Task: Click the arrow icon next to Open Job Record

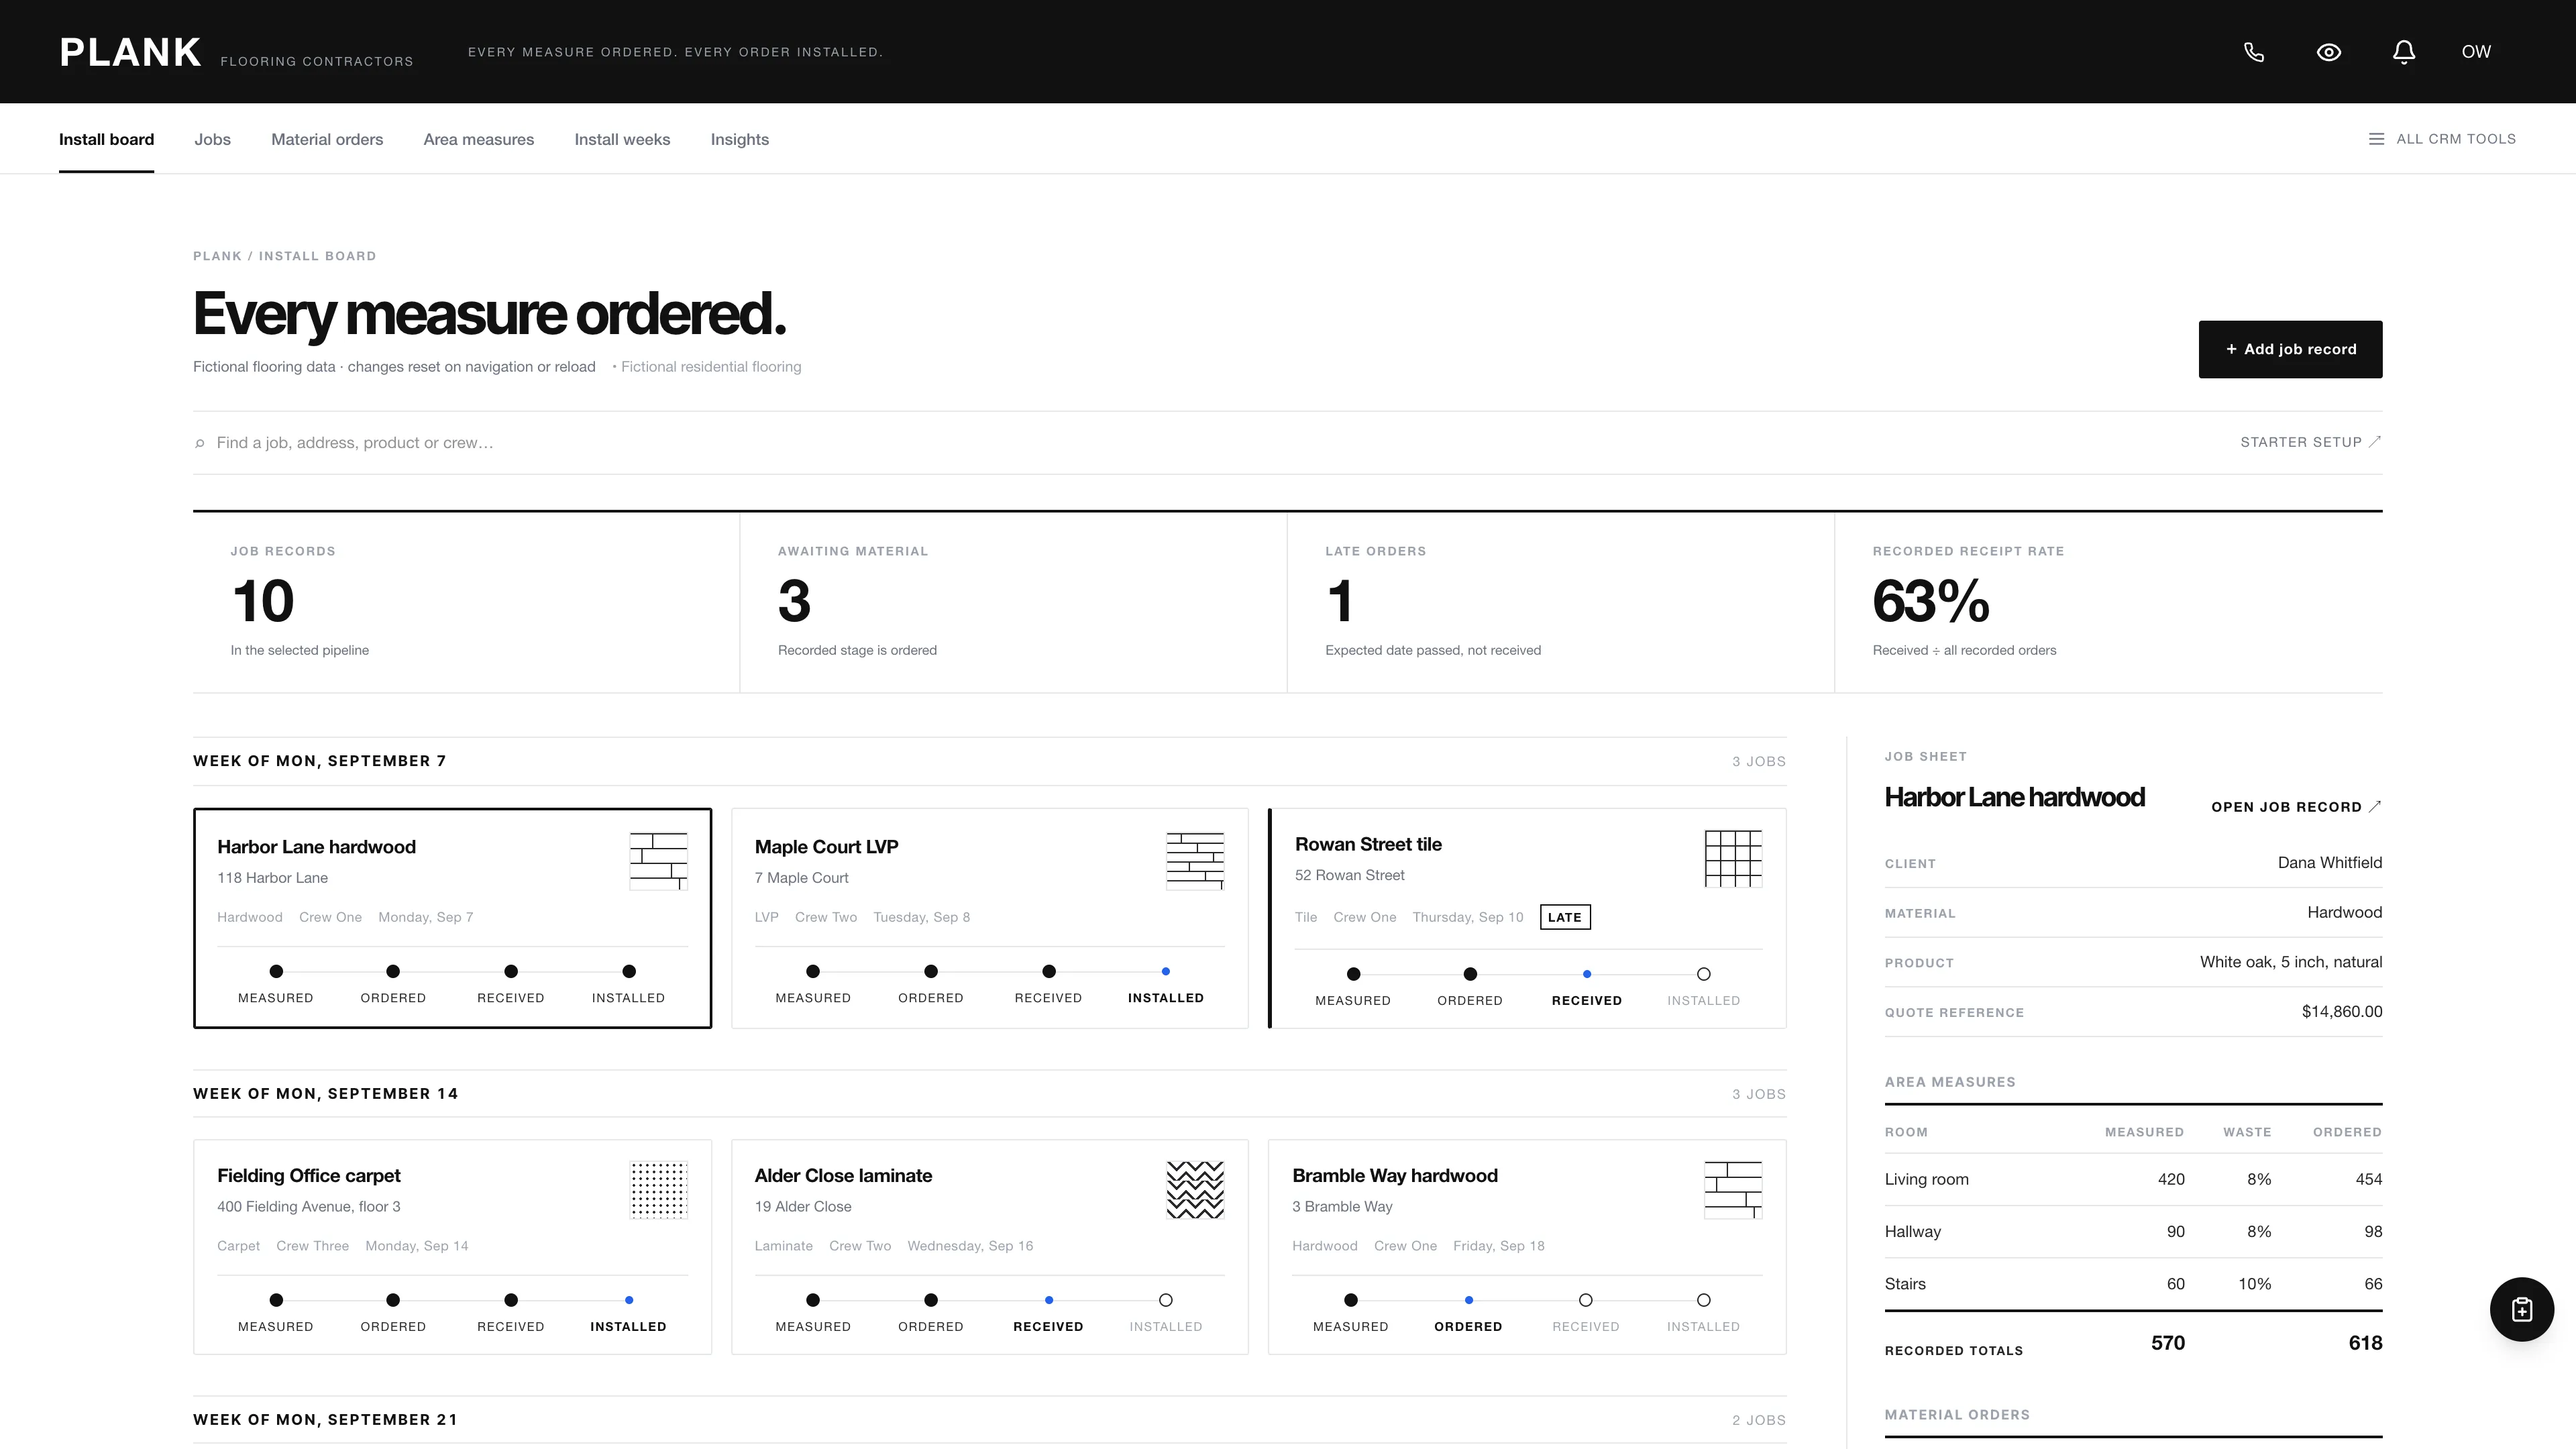Action: coord(2375,806)
